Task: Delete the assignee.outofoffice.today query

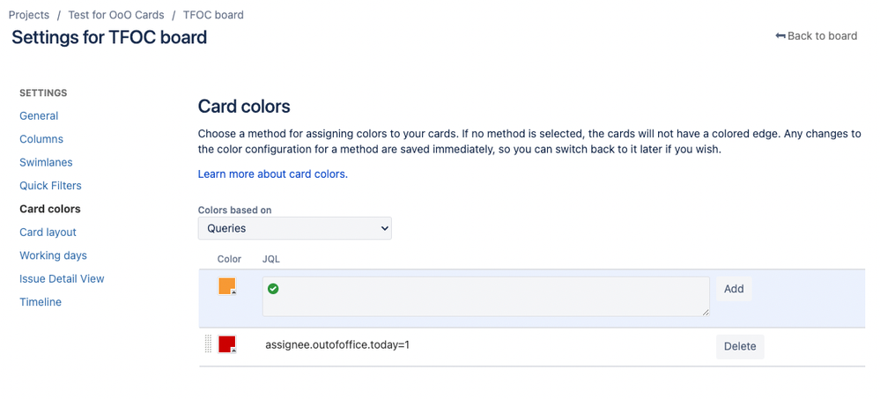Action: click(739, 346)
